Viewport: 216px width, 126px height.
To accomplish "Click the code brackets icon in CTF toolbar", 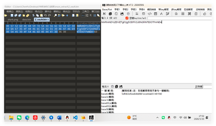I will tap(149, 14).
